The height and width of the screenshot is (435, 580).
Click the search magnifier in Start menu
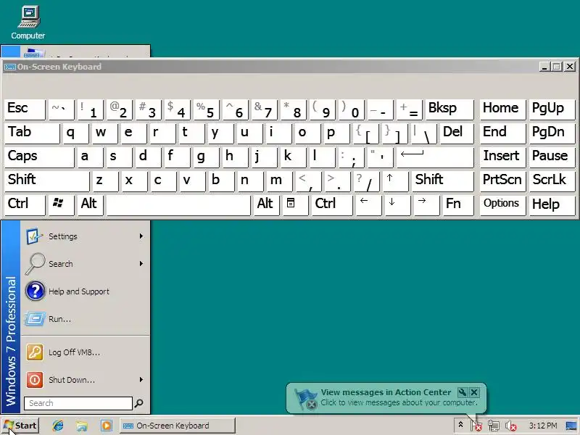tap(138, 403)
